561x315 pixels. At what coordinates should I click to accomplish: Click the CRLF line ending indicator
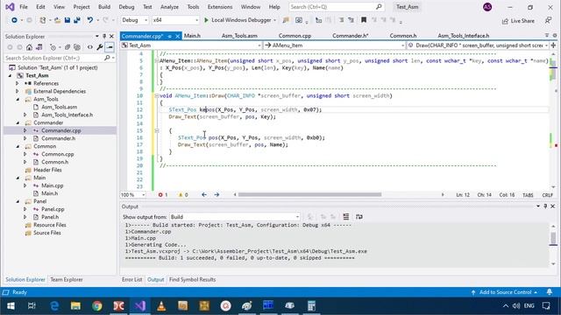(547, 195)
